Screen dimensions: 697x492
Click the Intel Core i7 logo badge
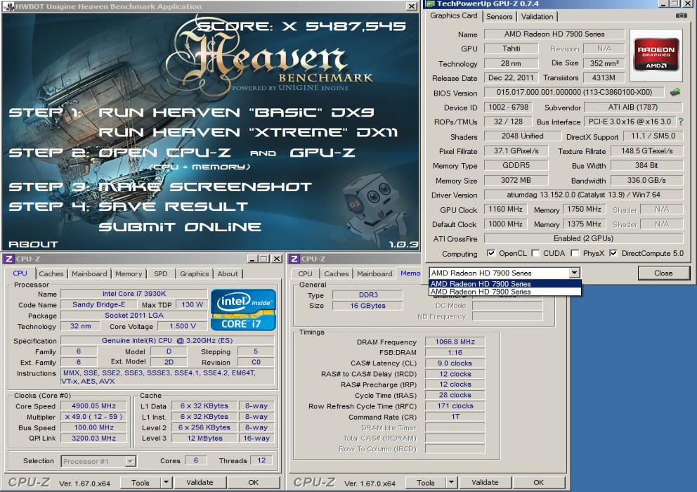[243, 310]
